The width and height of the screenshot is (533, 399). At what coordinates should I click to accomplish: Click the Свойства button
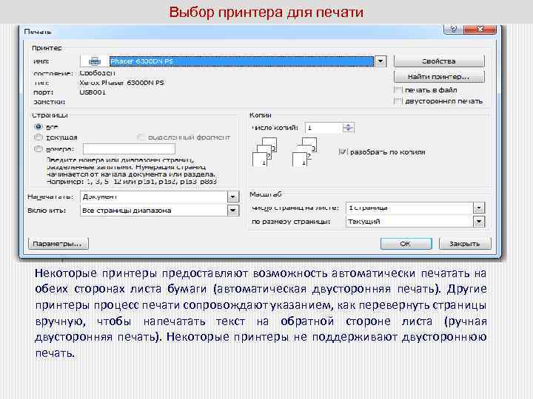(439, 61)
